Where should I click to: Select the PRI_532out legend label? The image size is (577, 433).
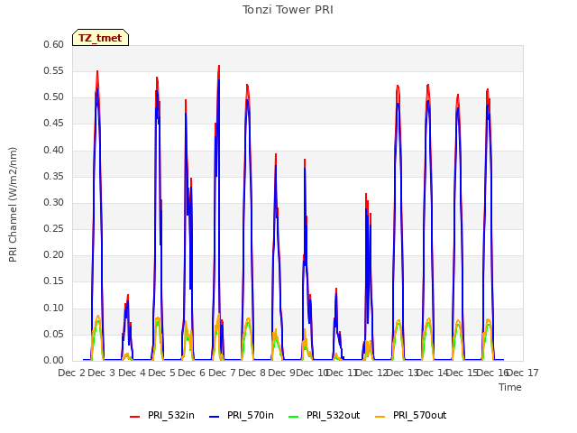[x=333, y=415]
